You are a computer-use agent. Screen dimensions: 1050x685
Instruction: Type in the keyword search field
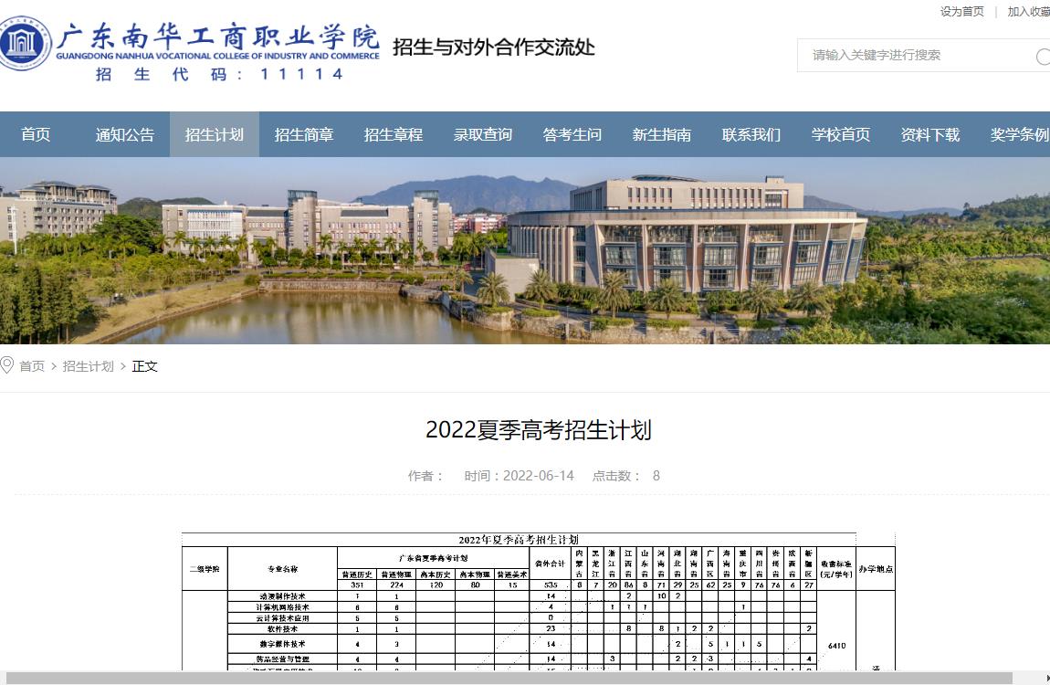point(913,56)
